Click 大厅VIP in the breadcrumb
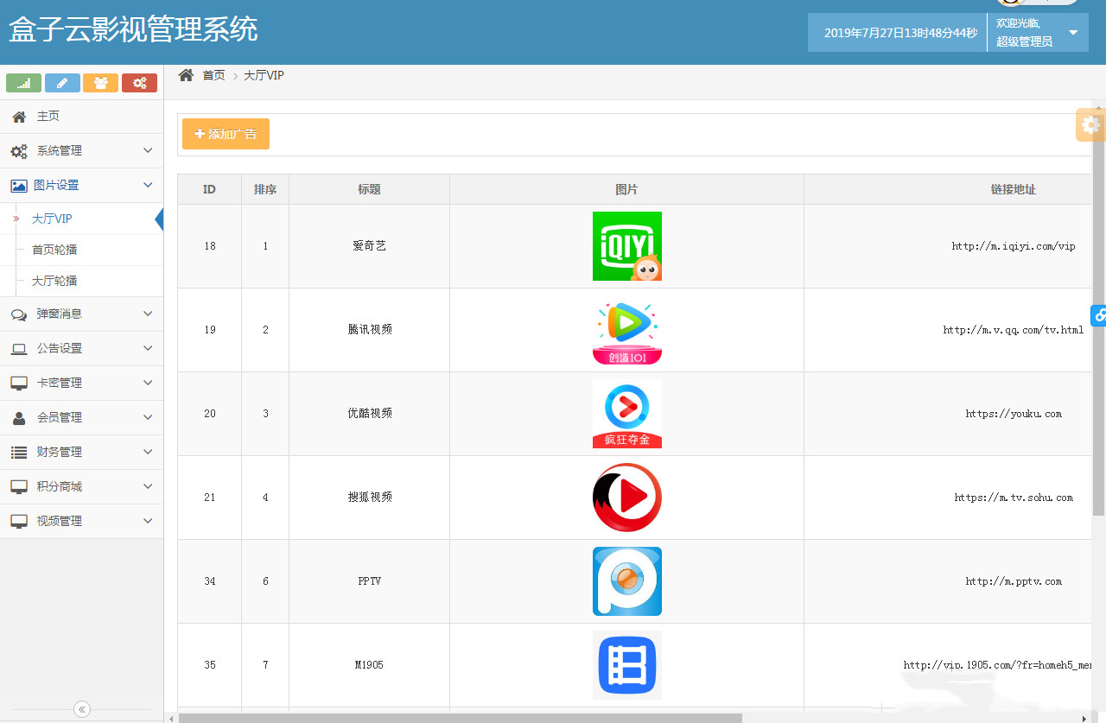This screenshot has height=723, width=1106. click(x=264, y=75)
